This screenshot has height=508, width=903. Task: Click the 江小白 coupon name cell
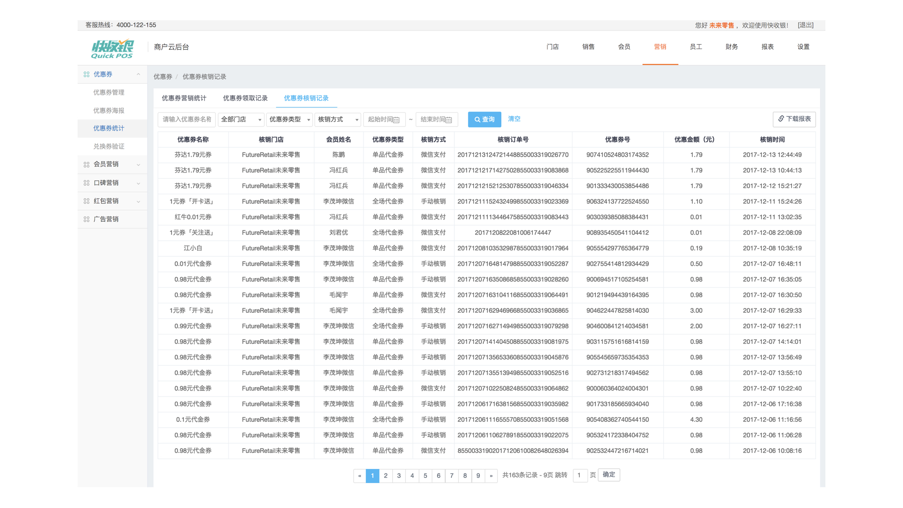click(x=193, y=248)
